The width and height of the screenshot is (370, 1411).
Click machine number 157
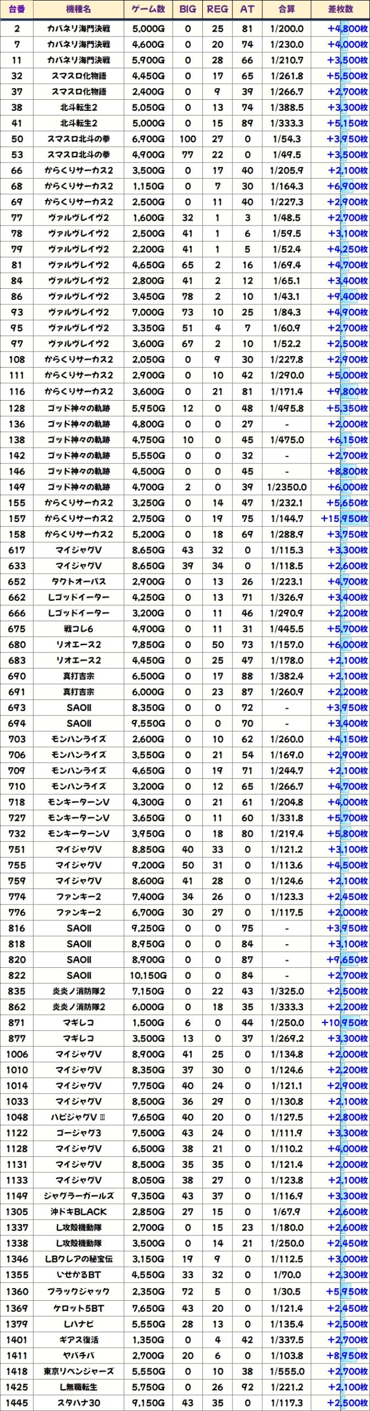(x=17, y=519)
